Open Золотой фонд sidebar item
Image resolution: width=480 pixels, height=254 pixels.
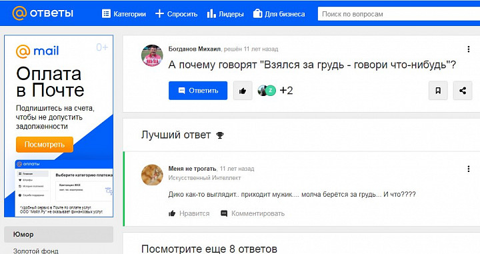coord(35,251)
